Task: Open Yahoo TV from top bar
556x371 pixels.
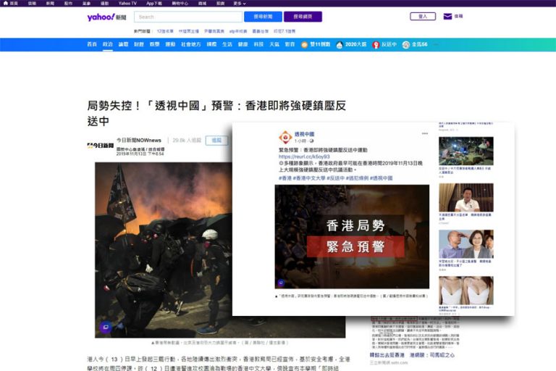Action: coord(127,4)
